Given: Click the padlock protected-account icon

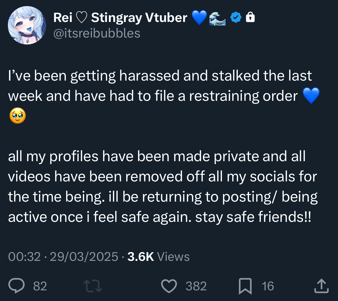Looking at the screenshot, I should [250, 17].
